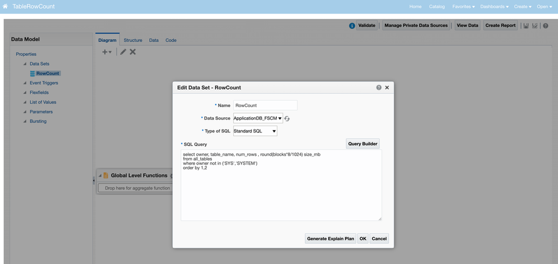Click the help icon in dialog title
558x264 pixels.
click(379, 88)
